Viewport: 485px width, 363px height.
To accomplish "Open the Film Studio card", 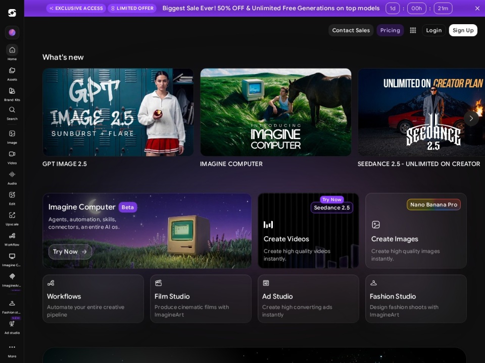I will [x=201, y=299].
